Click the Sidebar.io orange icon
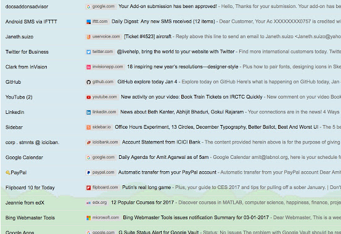Viewport: 341px width, 234px height. pyautogui.click(x=89, y=127)
